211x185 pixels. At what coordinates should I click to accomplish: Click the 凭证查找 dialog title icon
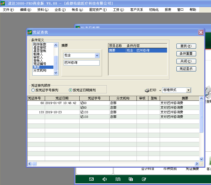[x=30, y=32]
